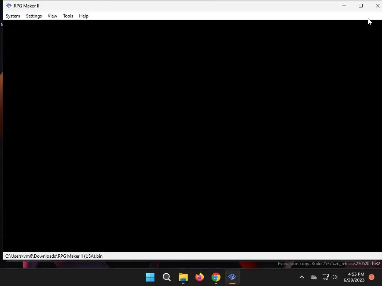The height and width of the screenshot is (286, 382).
Task: Click the status bar file path text
Action: coord(54,256)
